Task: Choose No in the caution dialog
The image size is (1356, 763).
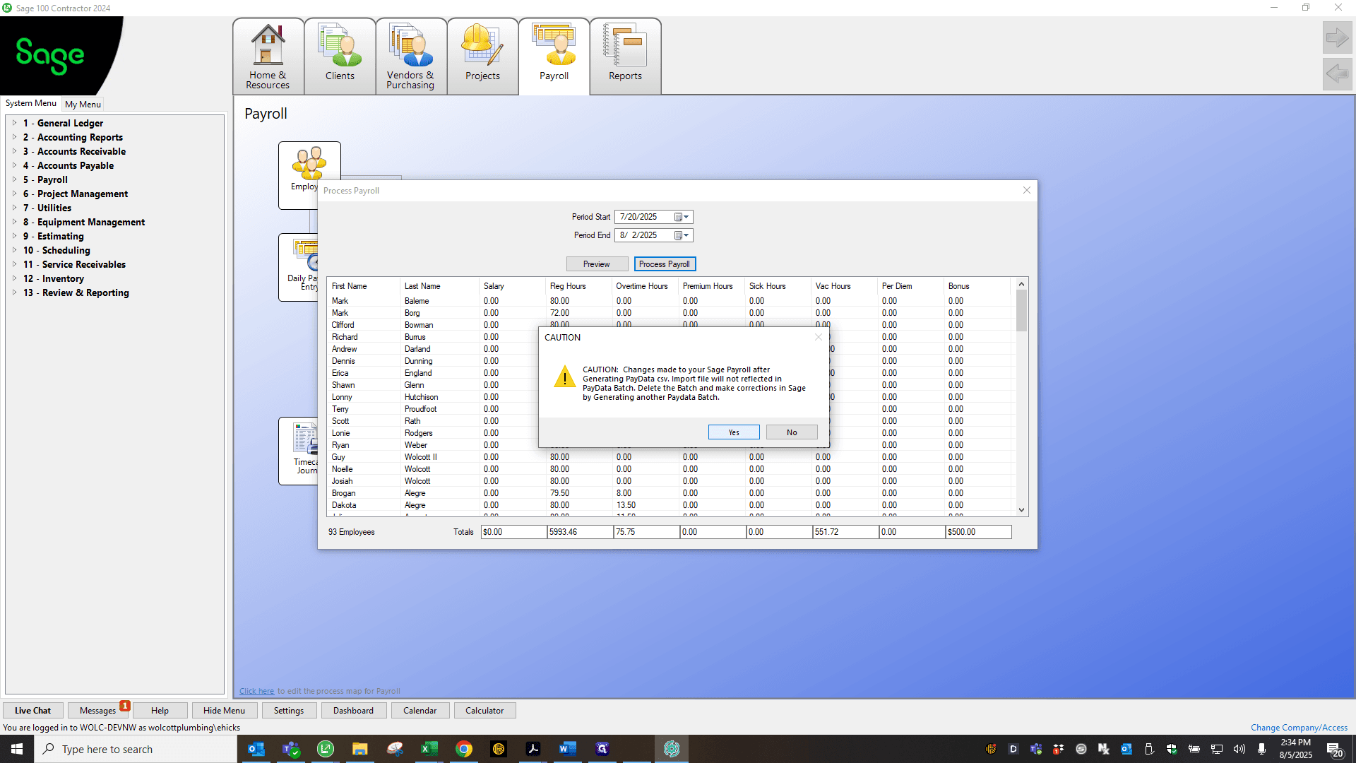Action: tap(792, 432)
